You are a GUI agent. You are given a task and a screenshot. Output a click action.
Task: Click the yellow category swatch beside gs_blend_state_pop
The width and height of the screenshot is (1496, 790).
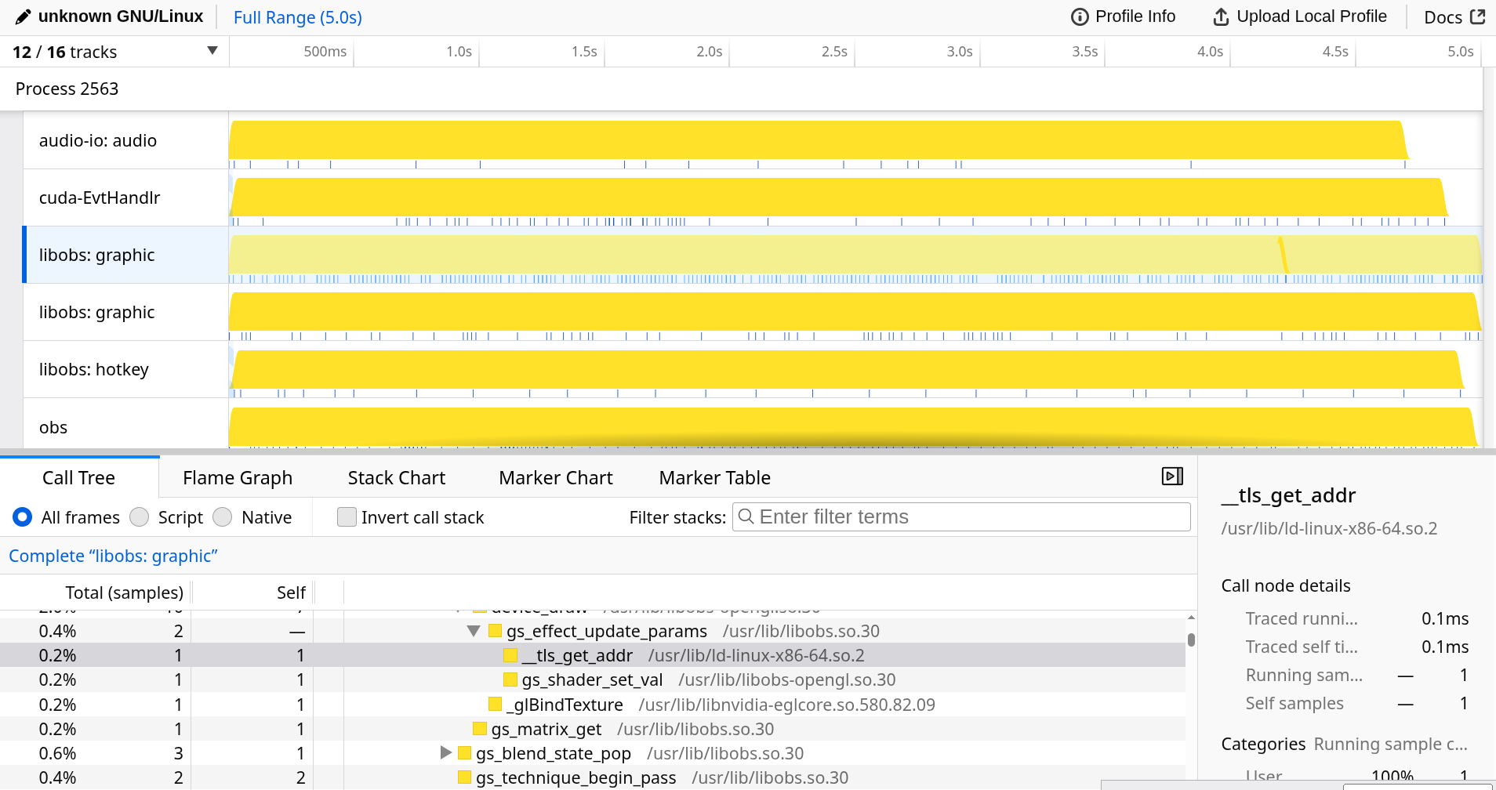(464, 753)
